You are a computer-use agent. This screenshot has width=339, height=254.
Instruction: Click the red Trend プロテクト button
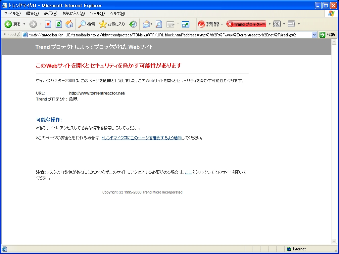pyautogui.click(x=246, y=24)
